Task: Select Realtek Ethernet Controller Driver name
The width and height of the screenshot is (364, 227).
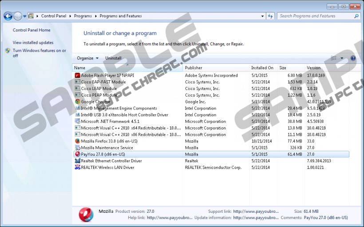Action: (x=111, y=160)
